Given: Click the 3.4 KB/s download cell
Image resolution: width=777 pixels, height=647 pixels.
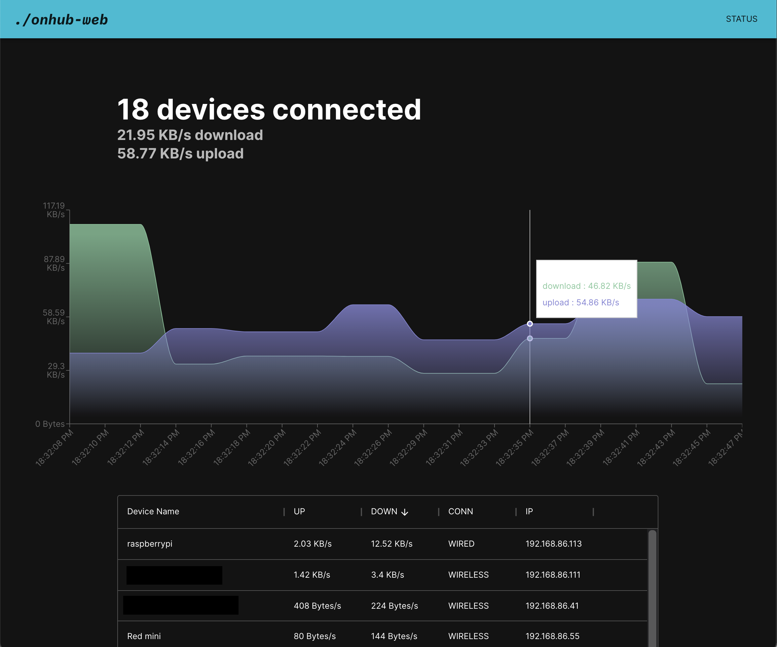Looking at the screenshot, I should pyautogui.click(x=388, y=575).
